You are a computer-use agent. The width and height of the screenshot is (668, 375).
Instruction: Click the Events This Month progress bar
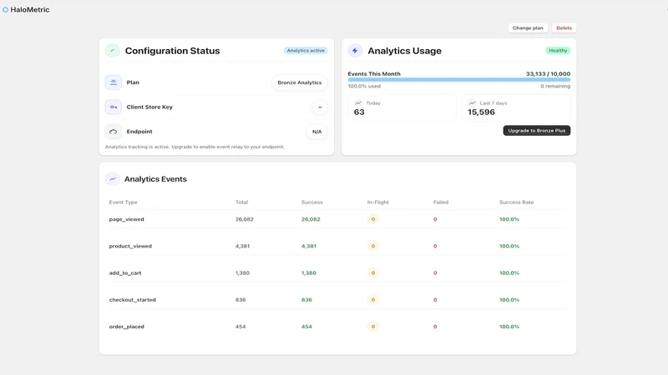[458, 79]
